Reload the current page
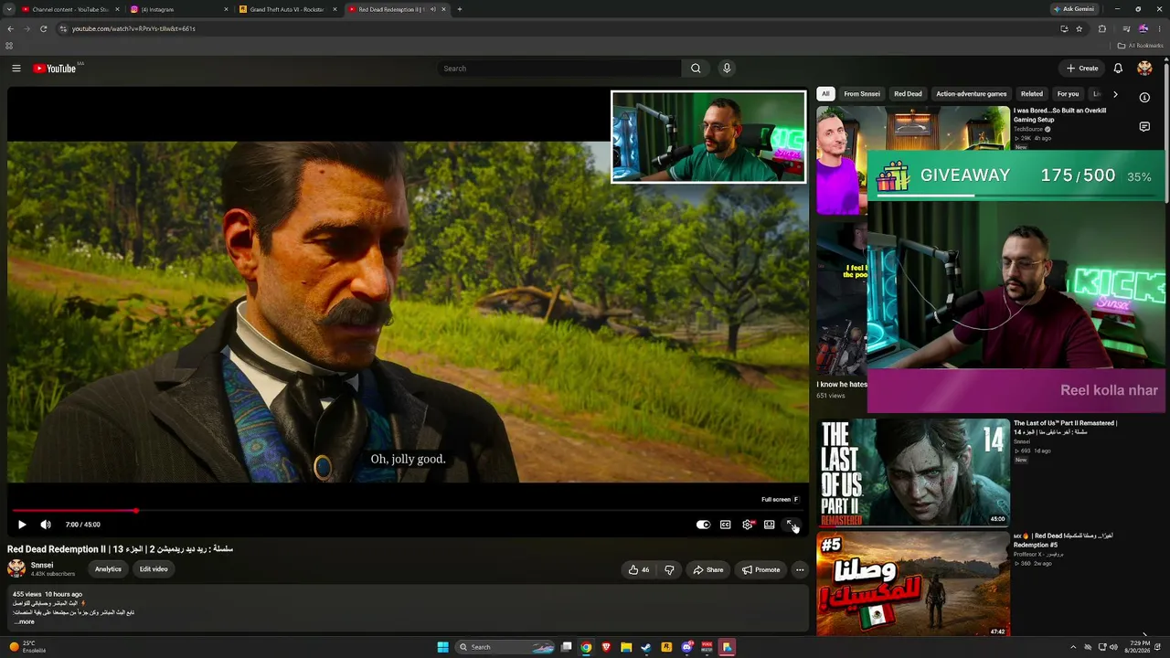This screenshot has width=1170, height=658. tap(43, 28)
